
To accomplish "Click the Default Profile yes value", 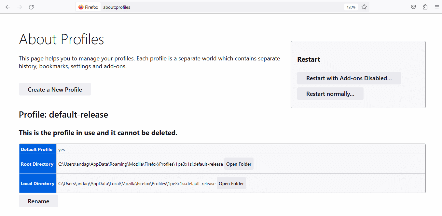I will click(x=62, y=149).
